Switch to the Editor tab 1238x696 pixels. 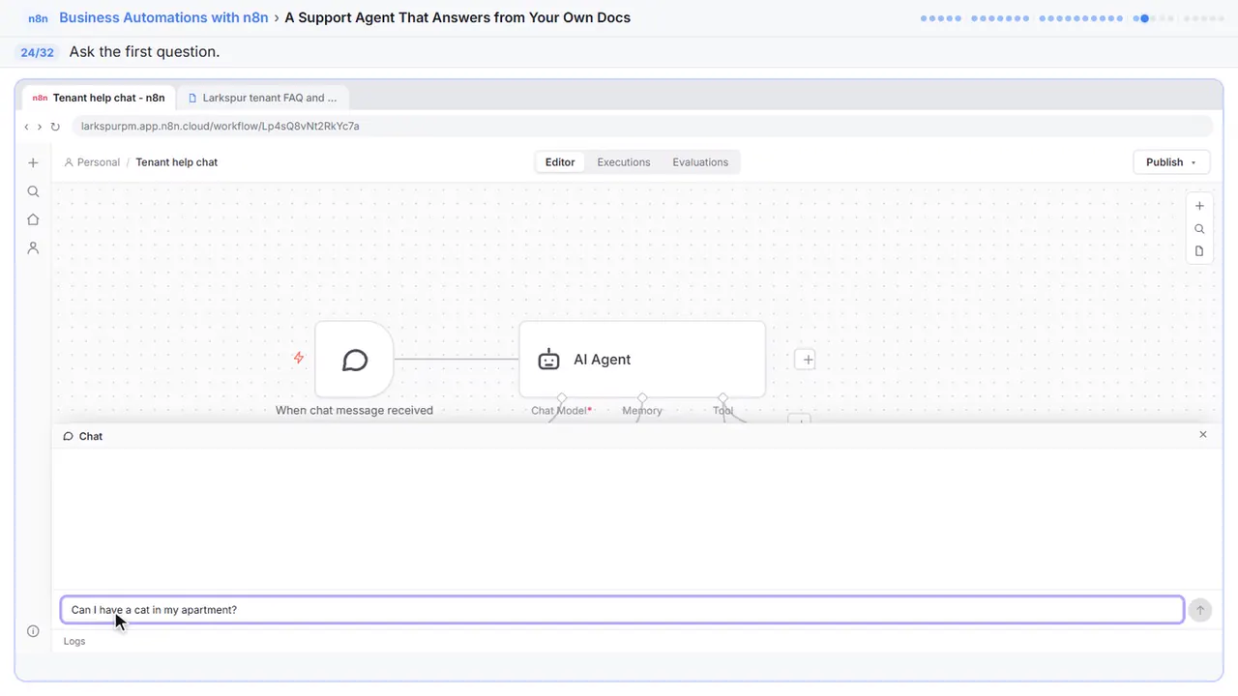pos(560,162)
